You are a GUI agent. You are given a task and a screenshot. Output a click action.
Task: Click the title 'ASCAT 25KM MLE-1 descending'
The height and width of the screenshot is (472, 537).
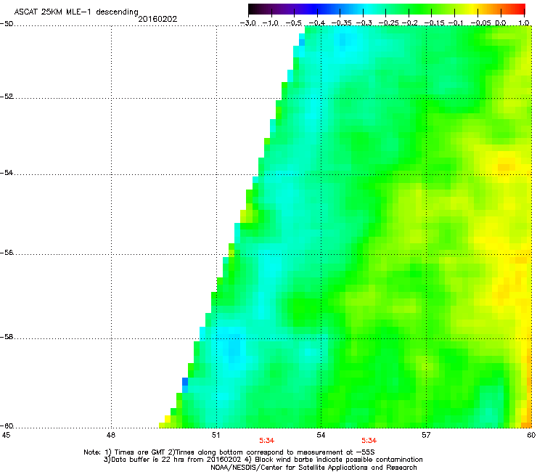tap(76, 12)
